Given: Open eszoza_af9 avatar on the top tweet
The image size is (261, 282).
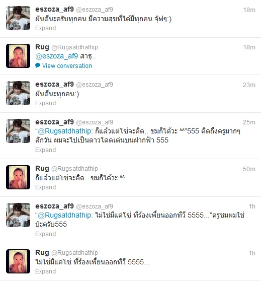Looking at the screenshot, I should tap(18, 18).
